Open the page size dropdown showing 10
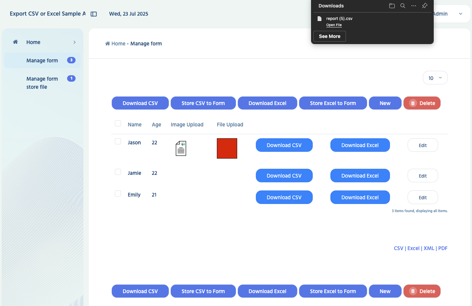 [435, 78]
